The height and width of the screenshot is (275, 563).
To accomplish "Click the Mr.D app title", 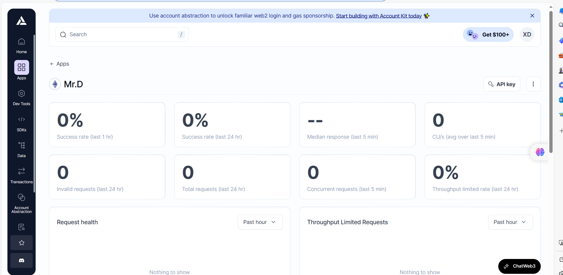I will pyautogui.click(x=73, y=84).
